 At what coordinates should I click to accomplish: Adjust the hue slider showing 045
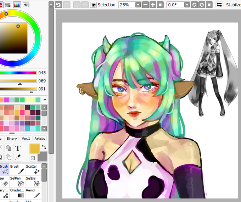click(x=18, y=73)
